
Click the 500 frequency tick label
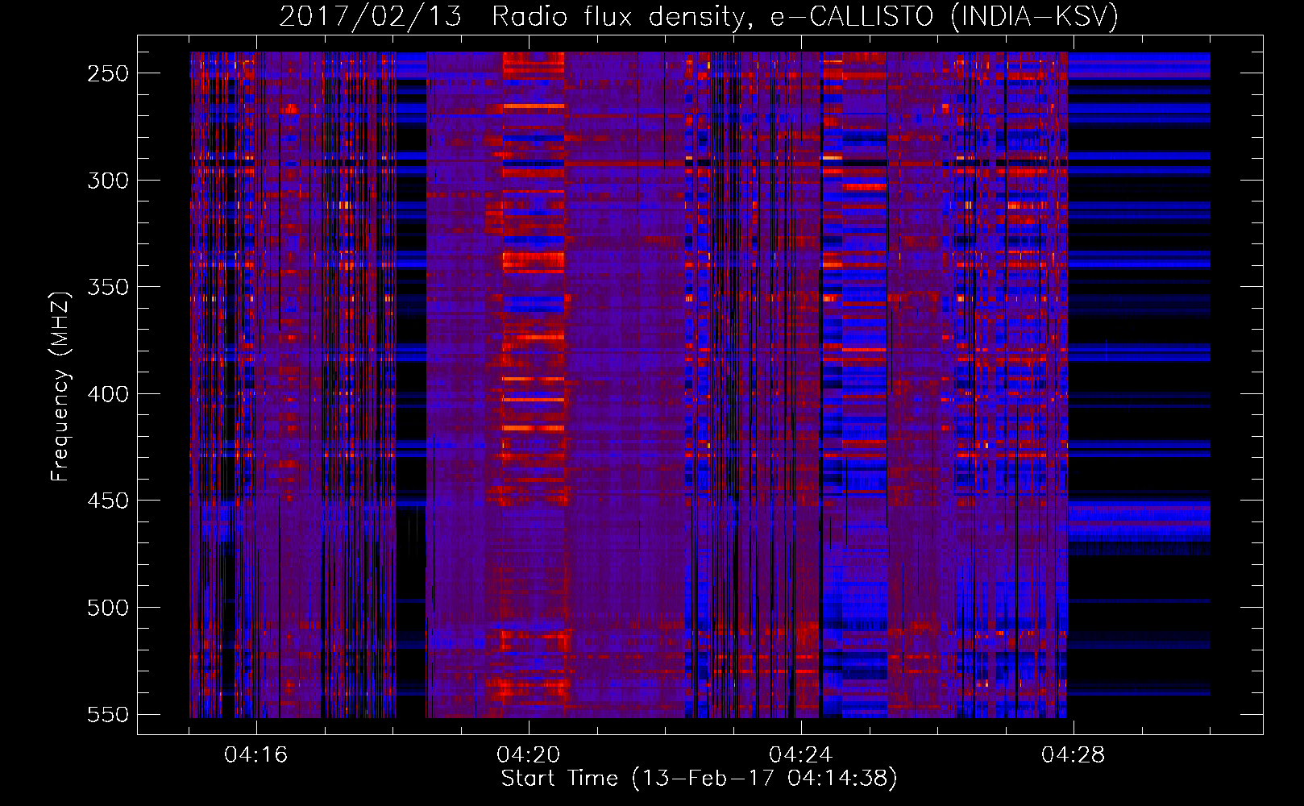(108, 608)
